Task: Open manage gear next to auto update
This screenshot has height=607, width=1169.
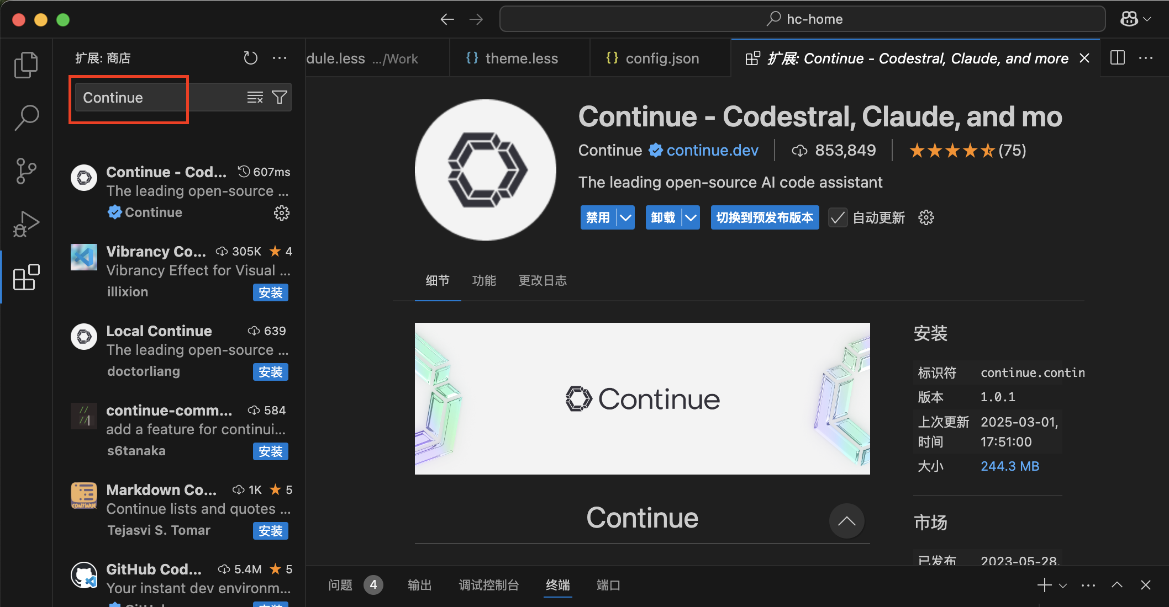Action: click(x=926, y=217)
